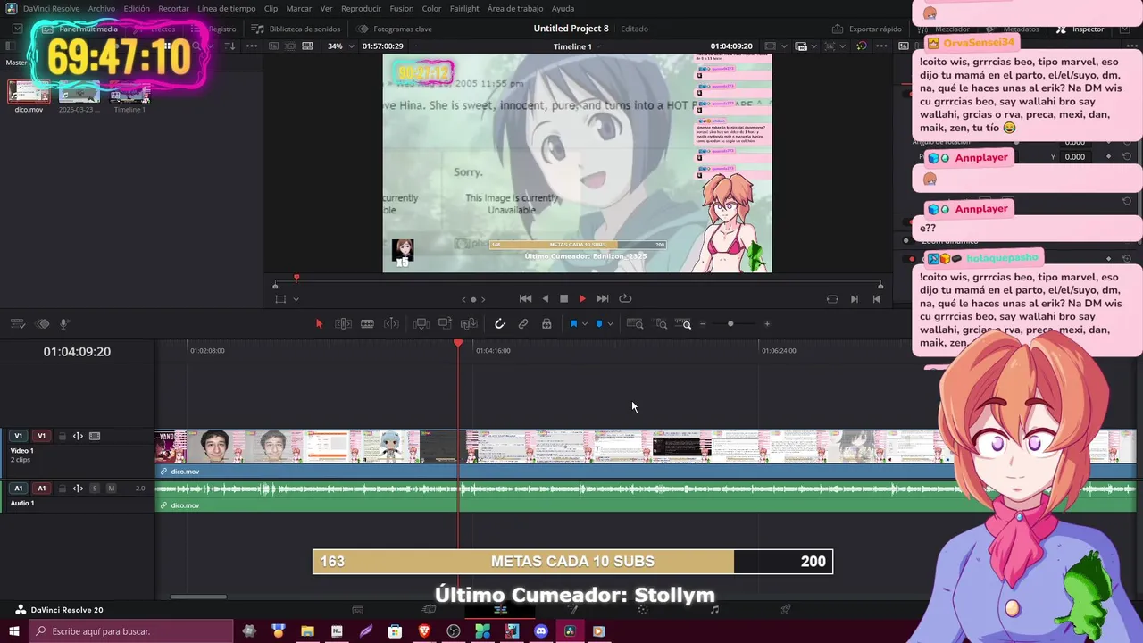This screenshot has width=1143, height=643.
Task: Open timeline view options icon
Action: pyautogui.click(x=17, y=324)
